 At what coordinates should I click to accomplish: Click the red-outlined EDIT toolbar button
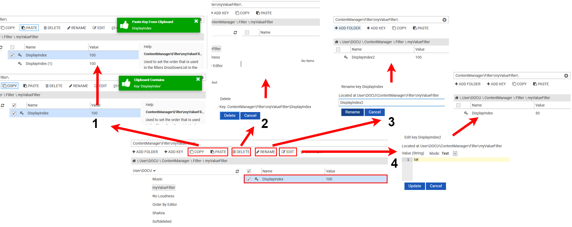(288, 152)
